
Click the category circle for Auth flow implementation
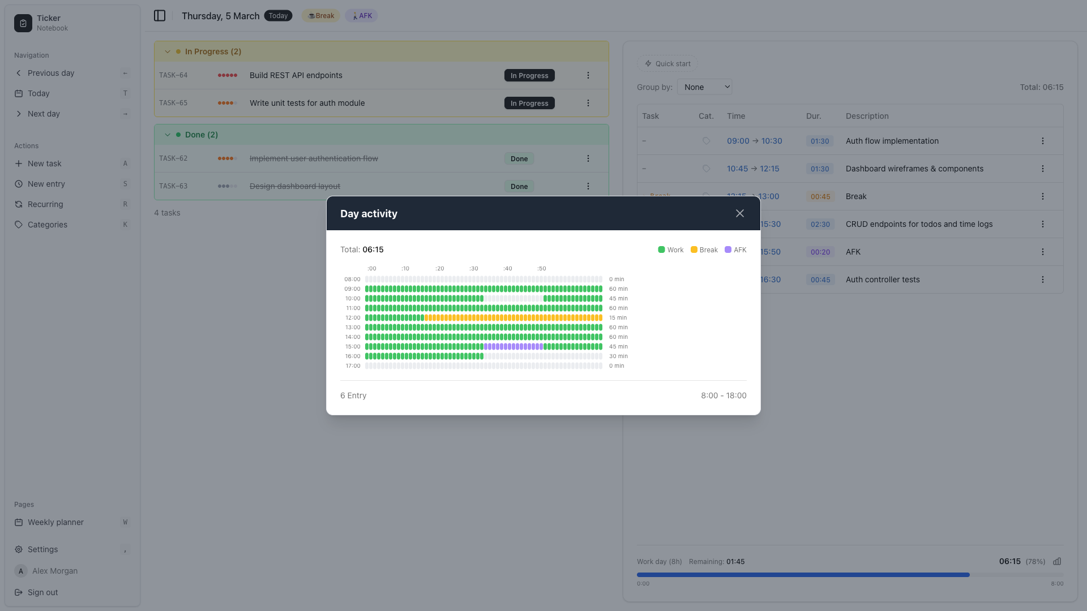(x=706, y=141)
